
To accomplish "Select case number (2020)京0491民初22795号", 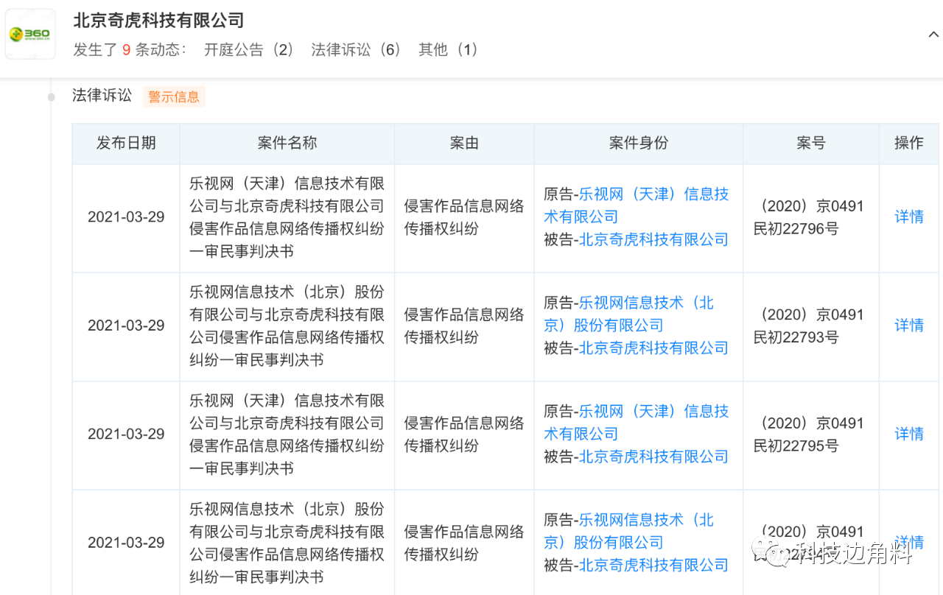I will point(810,434).
